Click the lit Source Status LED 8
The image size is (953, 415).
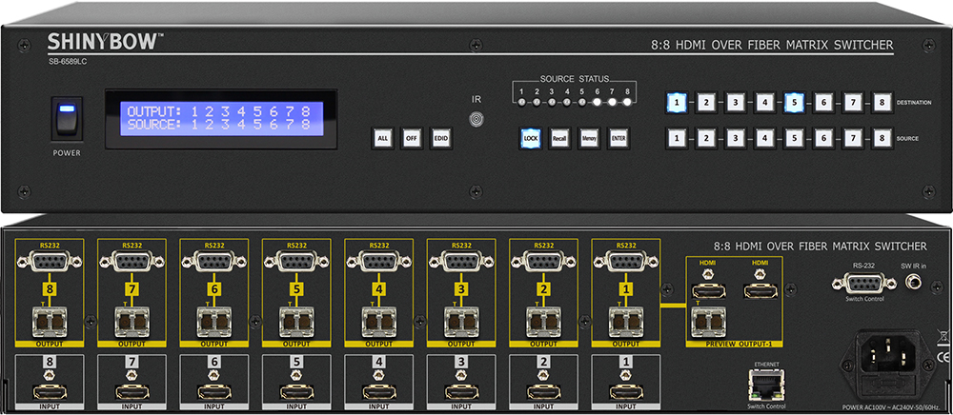627,102
